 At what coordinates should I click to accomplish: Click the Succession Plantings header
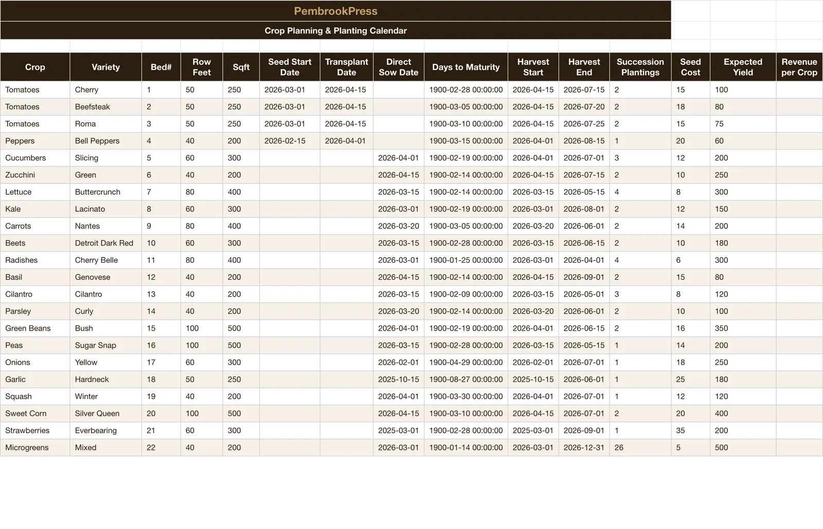coord(640,67)
